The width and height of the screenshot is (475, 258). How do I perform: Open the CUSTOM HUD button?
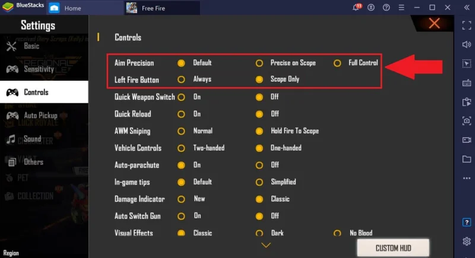point(393,248)
